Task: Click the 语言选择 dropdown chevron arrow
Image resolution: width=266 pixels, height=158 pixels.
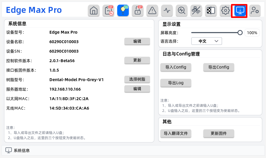Action: pos(216,41)
